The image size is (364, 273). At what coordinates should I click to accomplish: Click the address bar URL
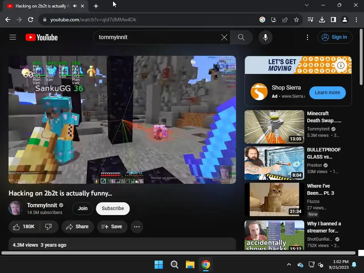[93, 20]
